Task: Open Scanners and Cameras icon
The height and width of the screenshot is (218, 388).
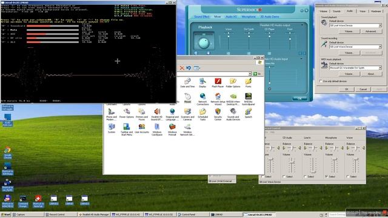Action: click(187, 114)
